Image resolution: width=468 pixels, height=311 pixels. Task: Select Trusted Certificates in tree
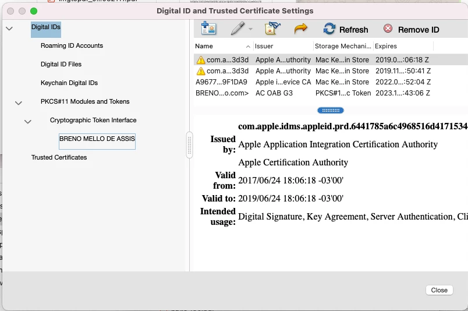click(x=59, y=157)
